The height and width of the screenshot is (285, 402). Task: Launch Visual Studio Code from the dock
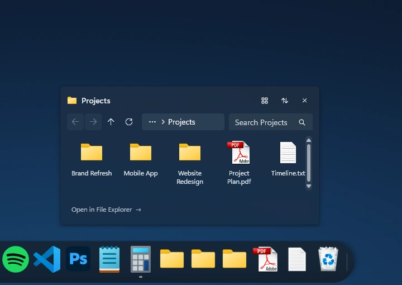pos(47,259)
